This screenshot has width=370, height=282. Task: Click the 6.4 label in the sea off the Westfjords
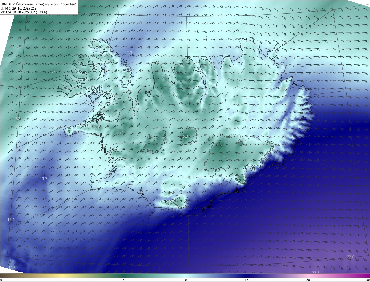pyautogui.click(x=53, y=72)
